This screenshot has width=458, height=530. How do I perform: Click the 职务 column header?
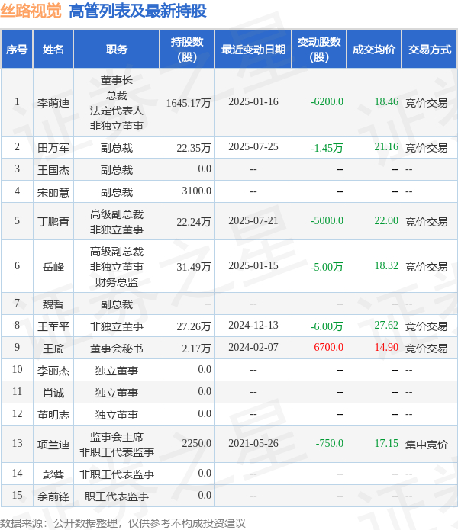point(117,50)
